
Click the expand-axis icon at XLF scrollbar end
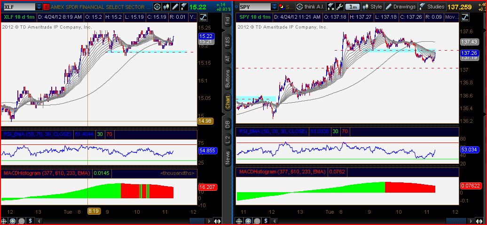[218, 221]
